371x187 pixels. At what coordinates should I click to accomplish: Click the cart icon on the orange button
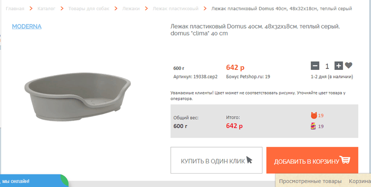click(345, 160)
